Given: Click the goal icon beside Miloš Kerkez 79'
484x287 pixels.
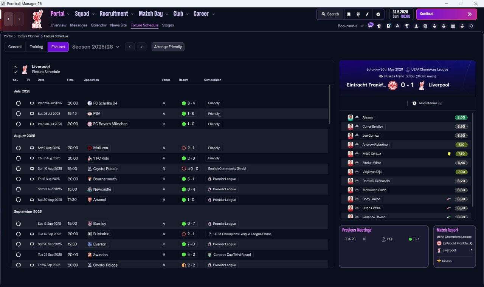Looking at the screenshot, I should click(x=414, y=103).
